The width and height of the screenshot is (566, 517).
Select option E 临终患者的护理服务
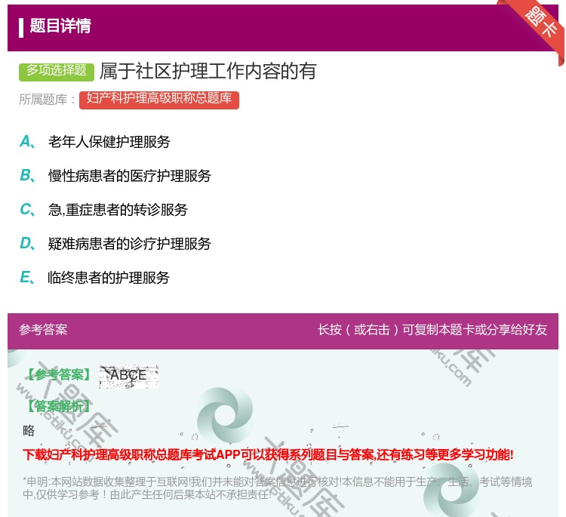click(x=94, y=277)
